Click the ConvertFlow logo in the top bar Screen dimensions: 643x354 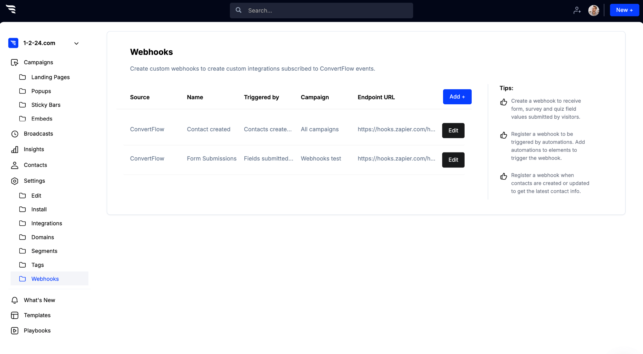(11, 10)
